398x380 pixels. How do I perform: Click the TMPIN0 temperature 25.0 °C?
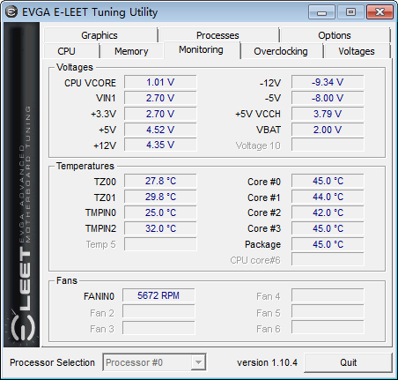(160, 212)
